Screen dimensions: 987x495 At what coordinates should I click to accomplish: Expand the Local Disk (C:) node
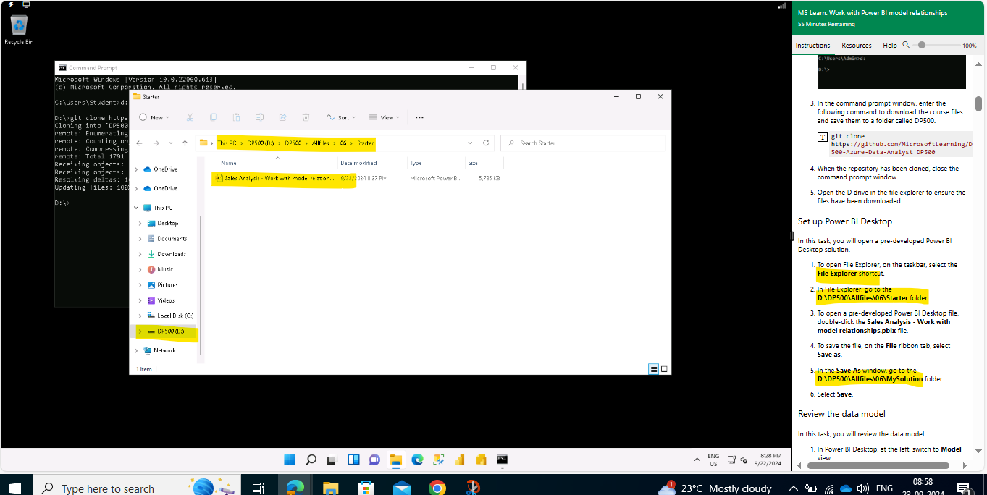pos(140,316)
